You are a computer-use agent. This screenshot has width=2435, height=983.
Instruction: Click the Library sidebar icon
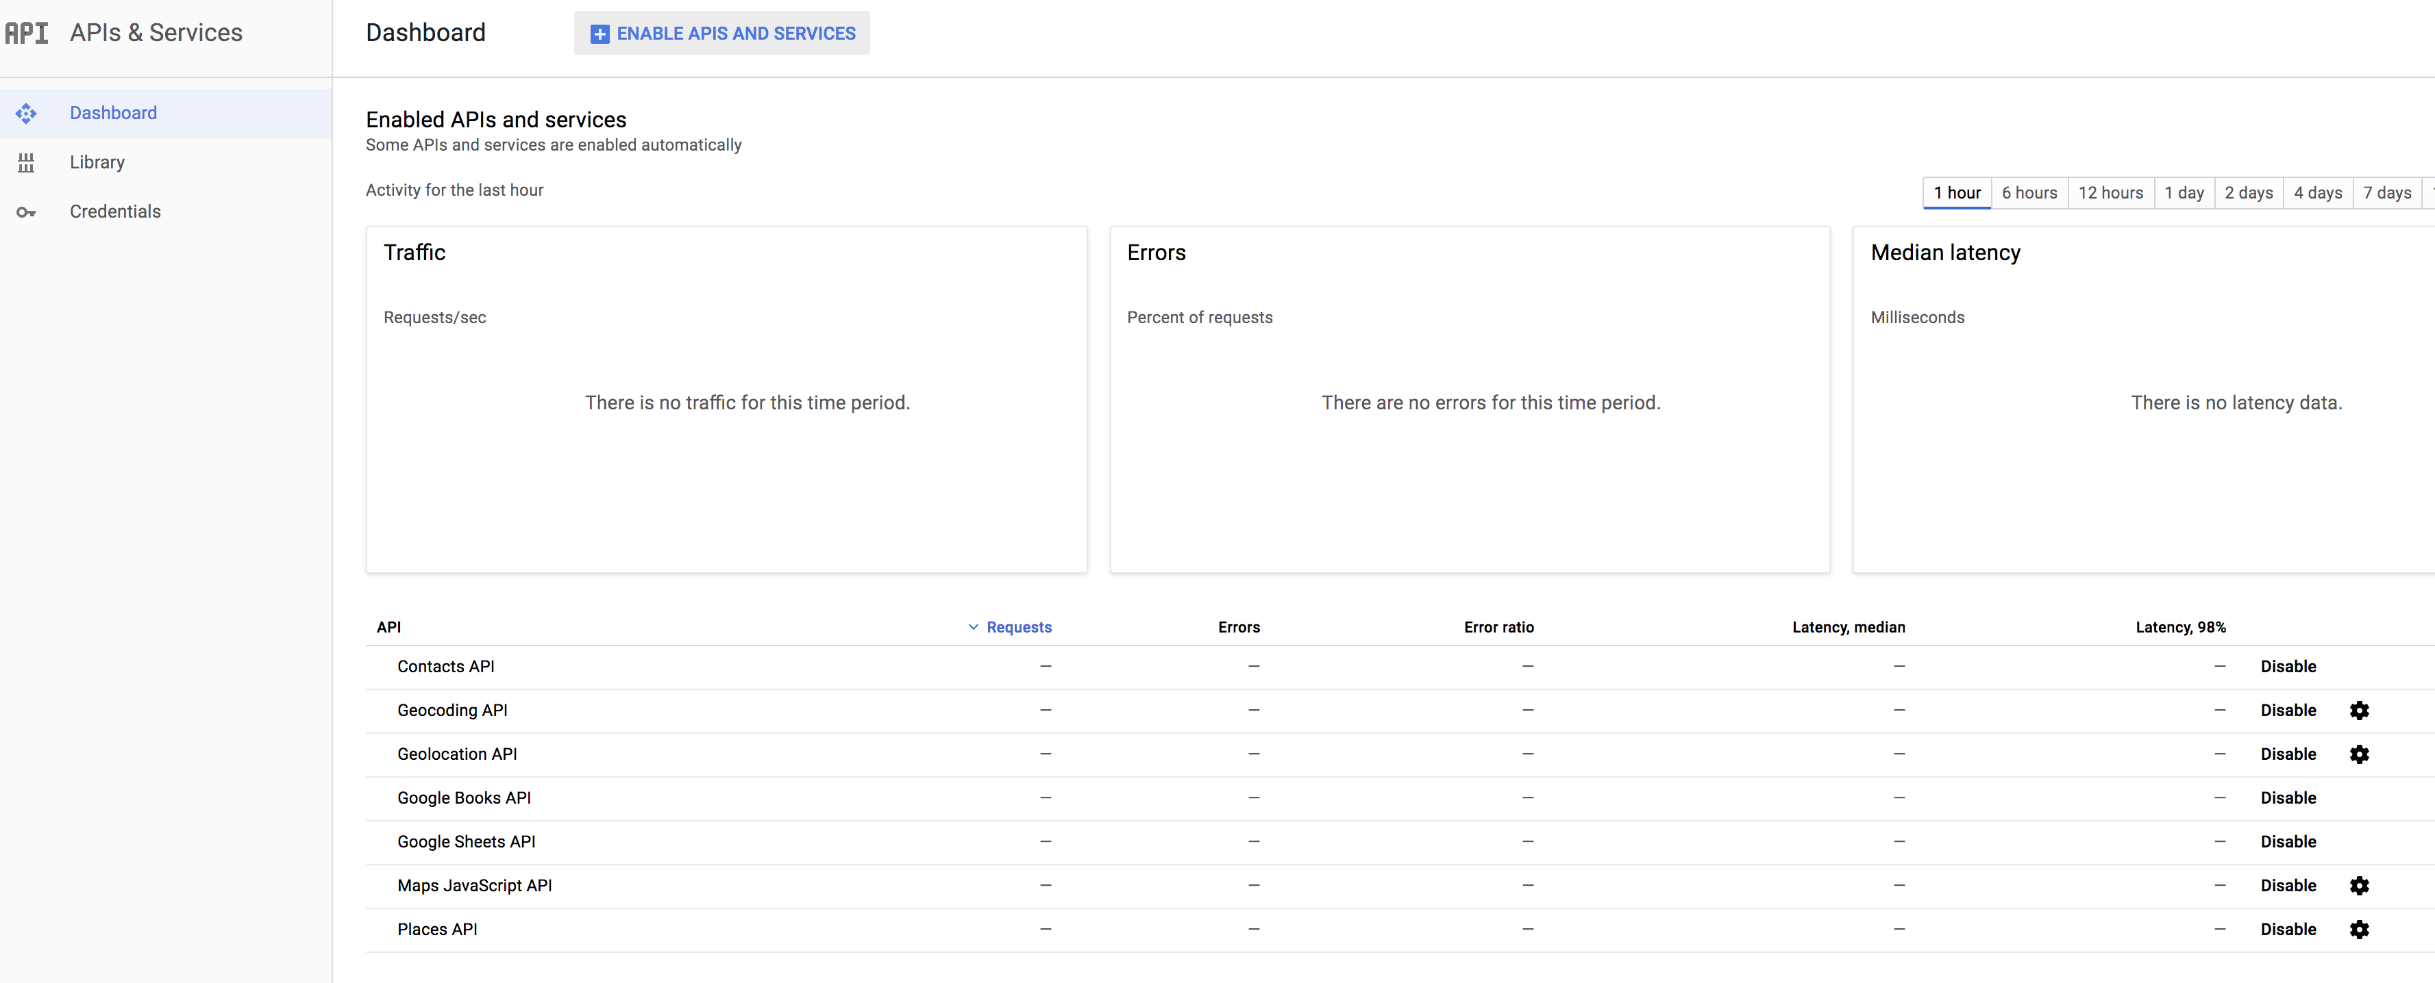click(x=27, y=162)
